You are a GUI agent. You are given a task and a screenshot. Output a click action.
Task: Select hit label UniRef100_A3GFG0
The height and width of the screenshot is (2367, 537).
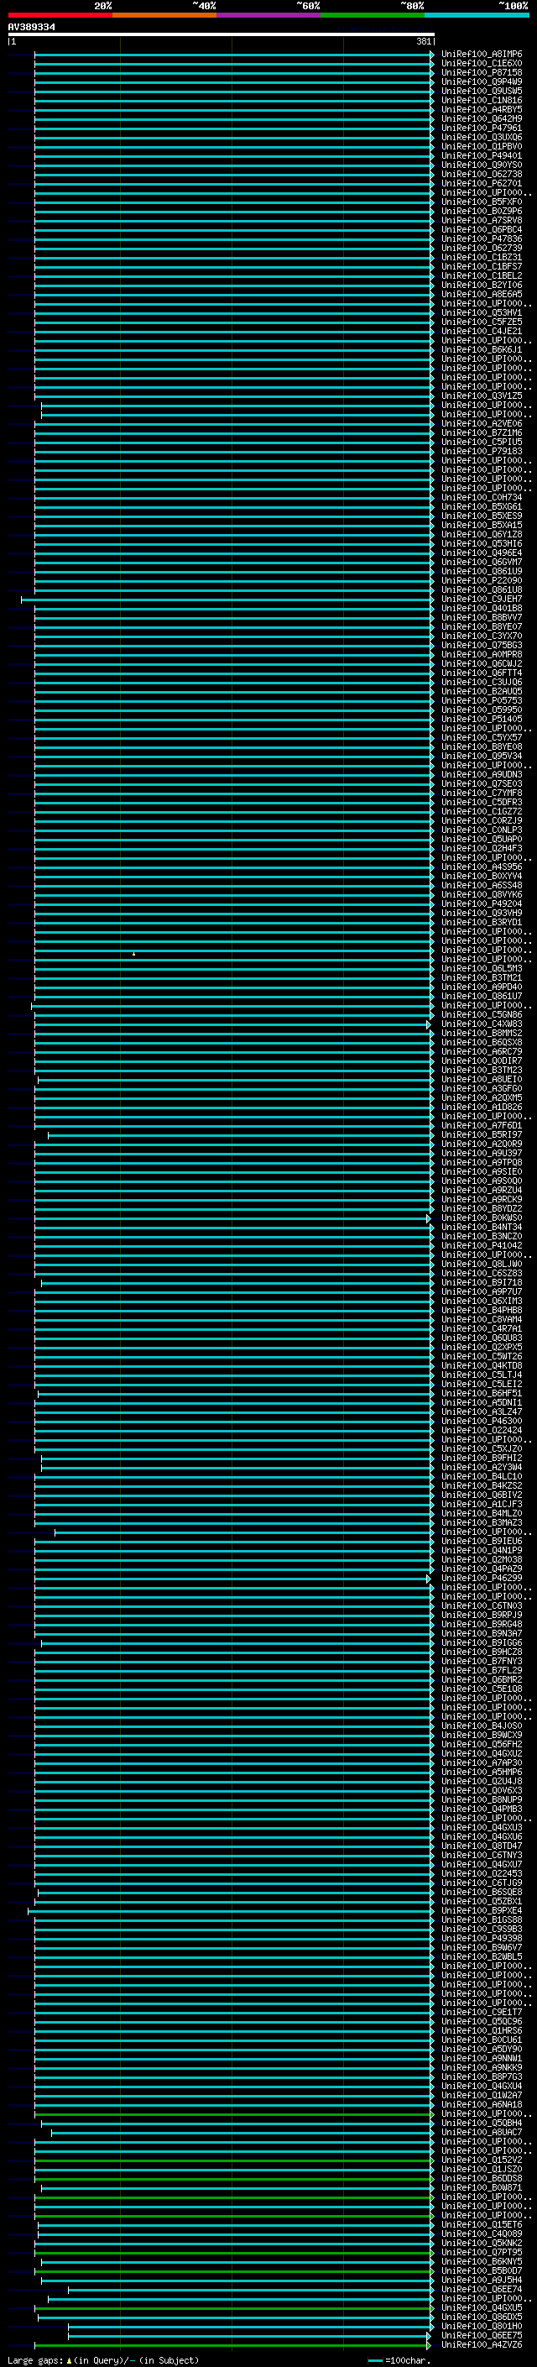[x=481, y=1089]
